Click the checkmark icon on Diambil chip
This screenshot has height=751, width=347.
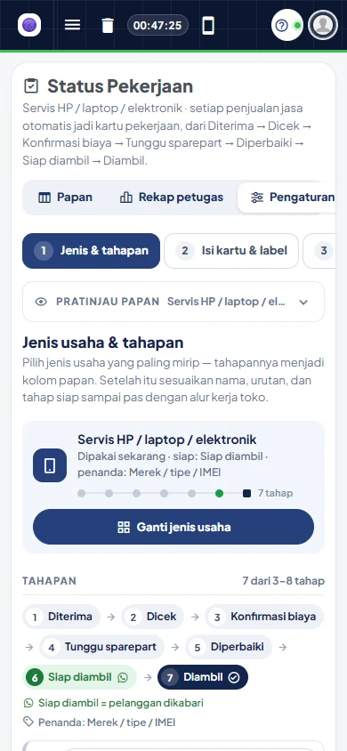tap(234, 677)
